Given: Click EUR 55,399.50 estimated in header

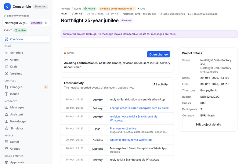Looking at the screenshot, I should [203, 14].
